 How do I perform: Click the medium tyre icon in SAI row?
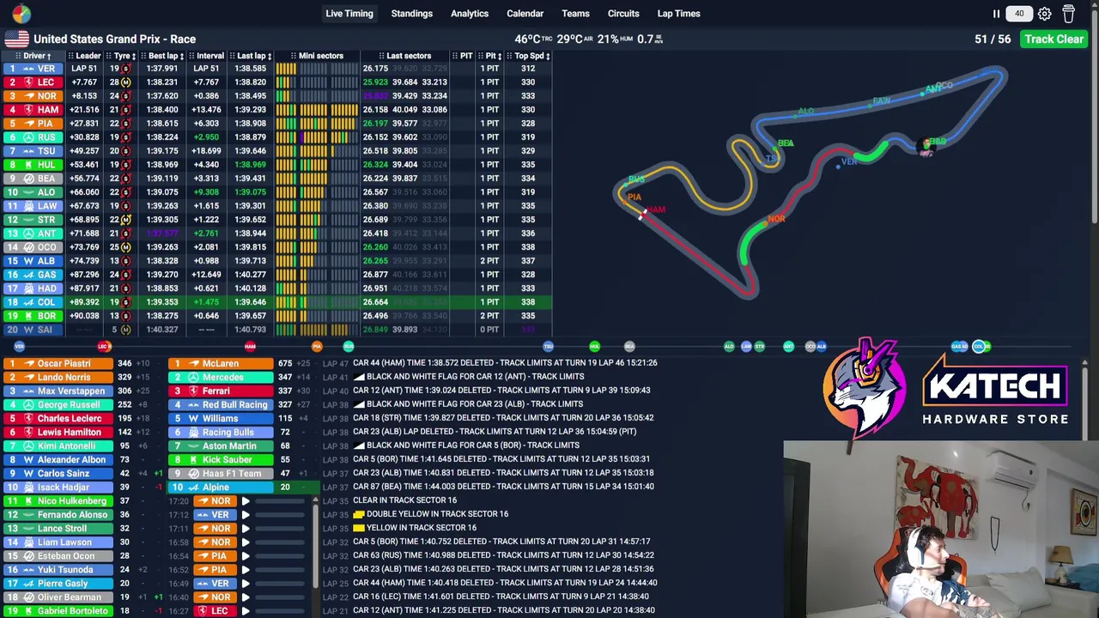[125, 330]
